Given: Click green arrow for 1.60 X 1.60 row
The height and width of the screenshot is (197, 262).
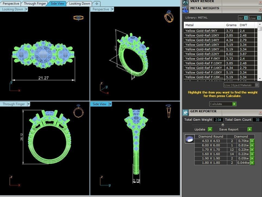Looking at the screenshot, I should [x=252, y=154].
